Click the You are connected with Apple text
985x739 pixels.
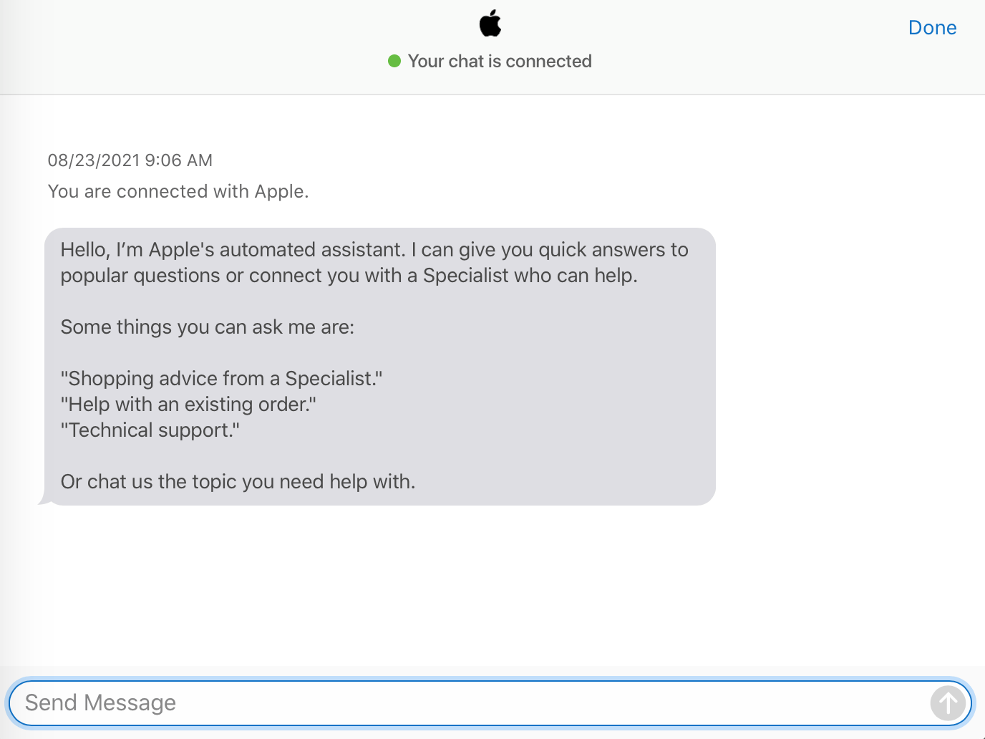178,191
